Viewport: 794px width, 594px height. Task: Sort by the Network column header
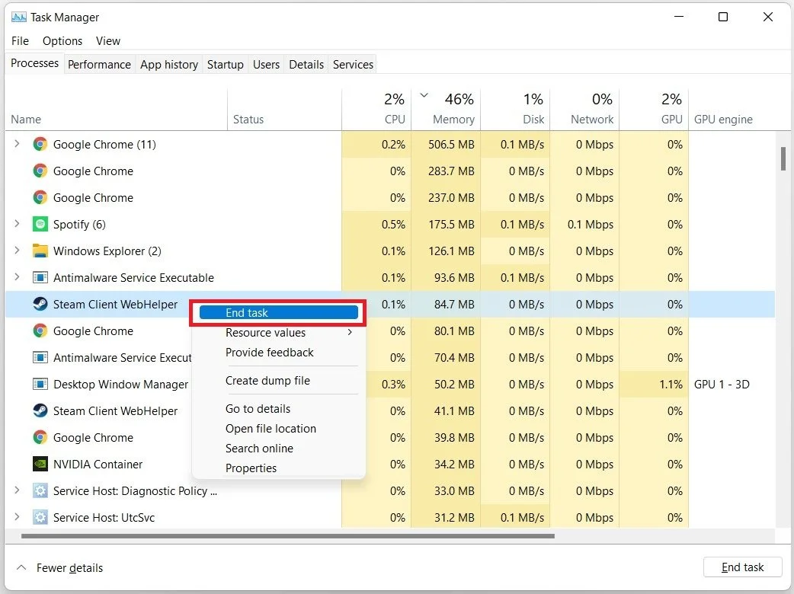[x=584, y=110]
